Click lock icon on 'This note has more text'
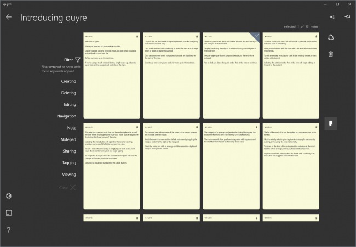This screenshot has width=356, height=247. click(137, 127)
